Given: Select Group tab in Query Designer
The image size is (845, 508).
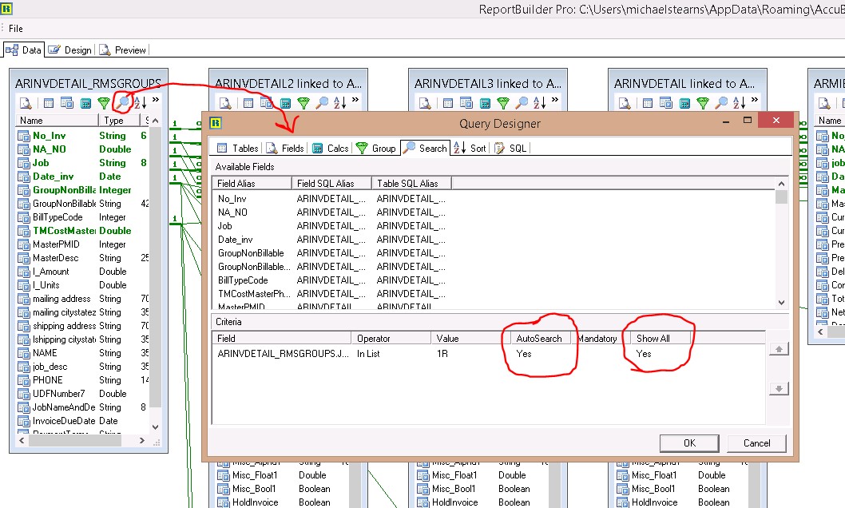Looking at the screenshot, I should click(x=375, y=148).
